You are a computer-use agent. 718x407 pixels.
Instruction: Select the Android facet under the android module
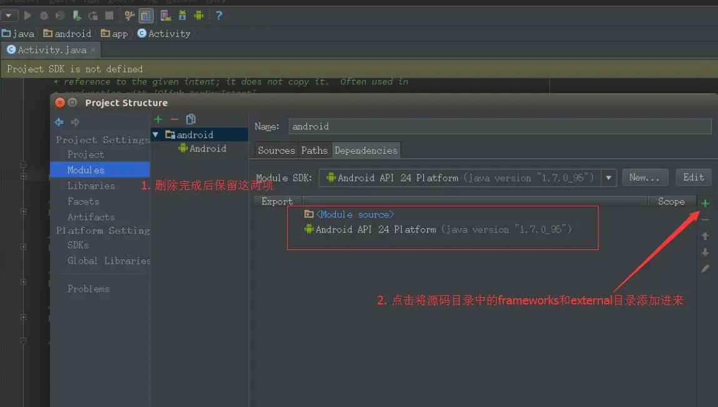pyautogui.click(x=203, y=148)
